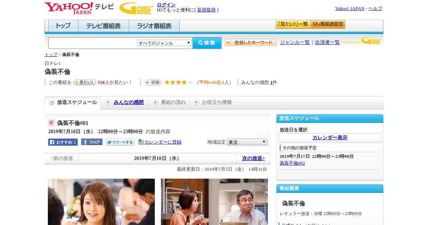Viewport: 428px width, 225px height.
Task: Click the レギュラー放送 水曜 text
Action: [x=321, y=214]
